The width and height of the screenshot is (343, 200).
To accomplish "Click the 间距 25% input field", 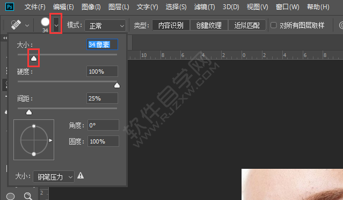I will tap(102, 98).
